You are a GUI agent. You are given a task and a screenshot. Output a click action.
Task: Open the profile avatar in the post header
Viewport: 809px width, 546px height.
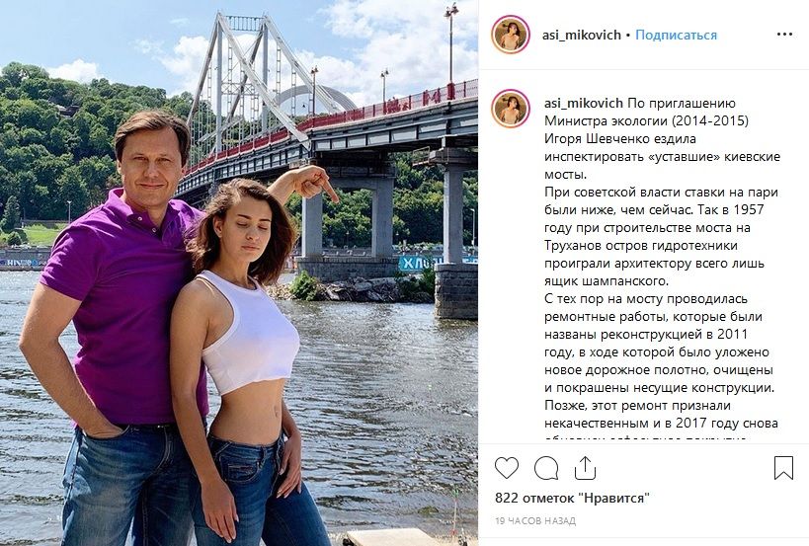511,35
